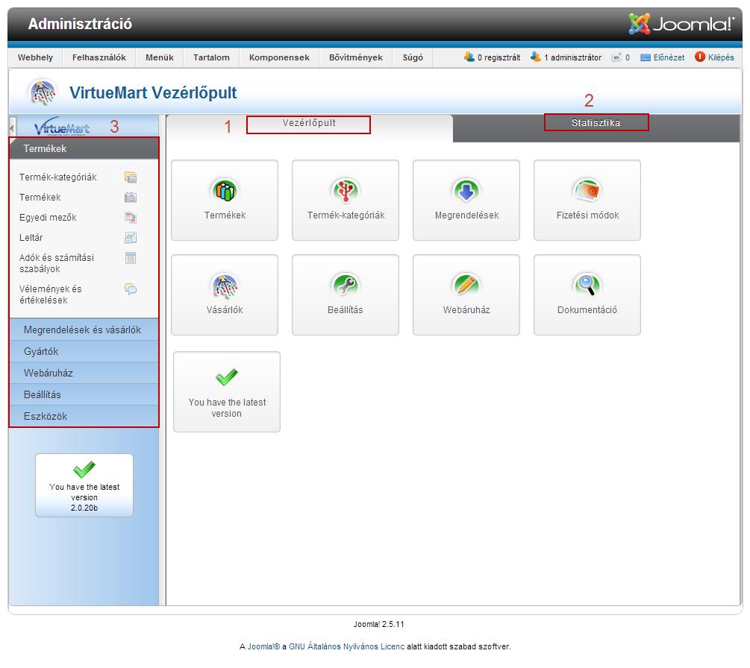Viewport: 750px width, 668px height.
Task: Click the Kilépés logout link
Action: click(721, 57)
